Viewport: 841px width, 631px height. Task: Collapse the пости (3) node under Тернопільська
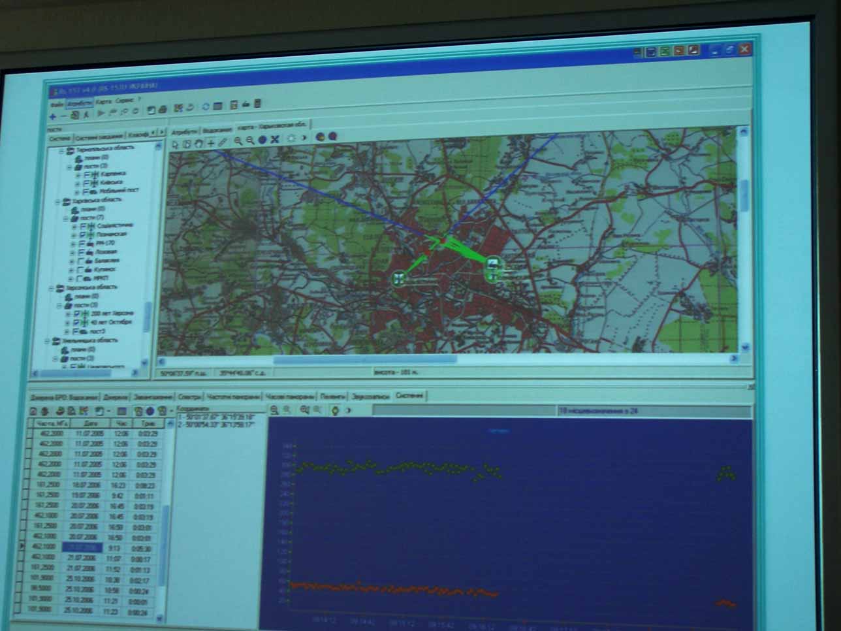click(x=70, y=167)
